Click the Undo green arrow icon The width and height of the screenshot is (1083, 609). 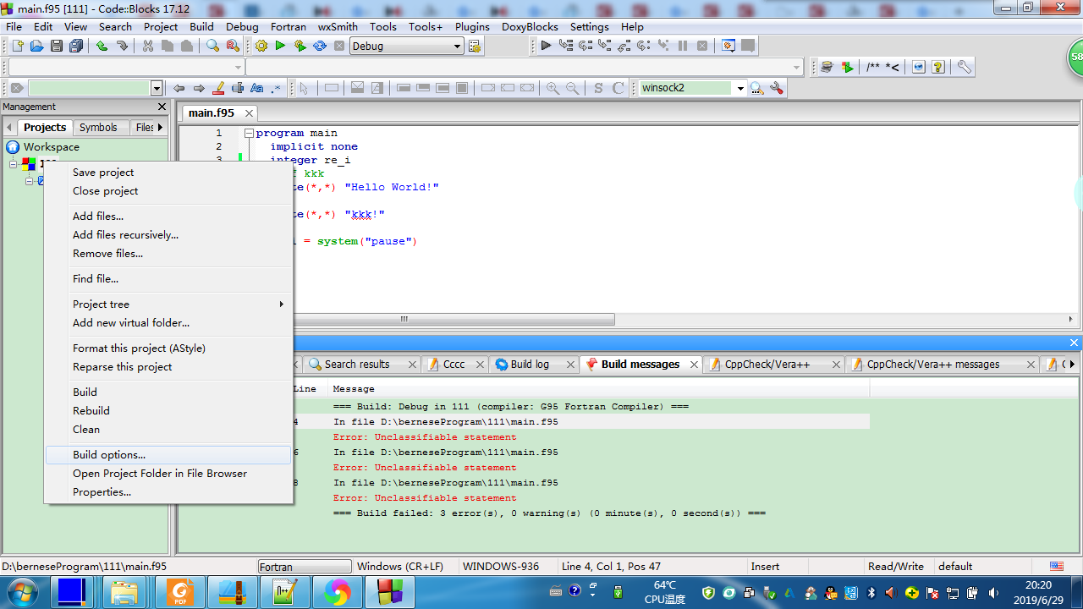click(102, 46)
